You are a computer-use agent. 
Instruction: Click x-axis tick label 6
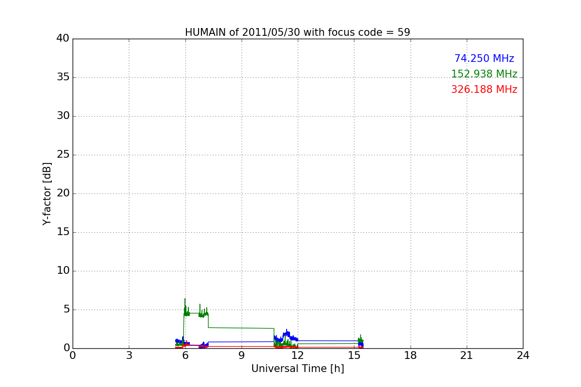tap(185, 356)
